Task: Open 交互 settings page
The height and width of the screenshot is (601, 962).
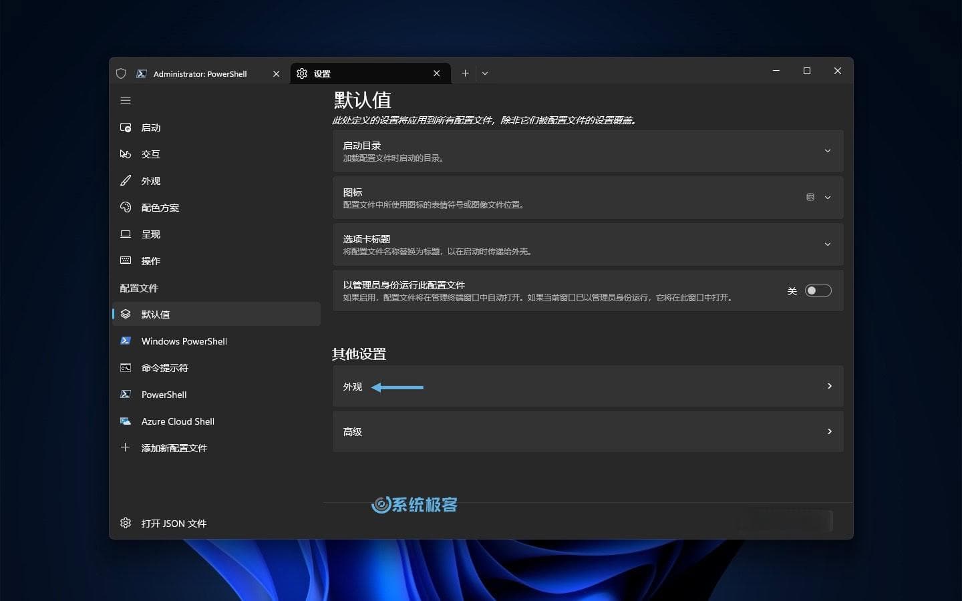Action: 216,154
